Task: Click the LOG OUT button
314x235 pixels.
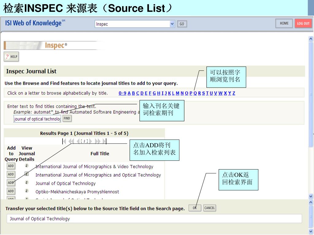Action: point(303,23)
